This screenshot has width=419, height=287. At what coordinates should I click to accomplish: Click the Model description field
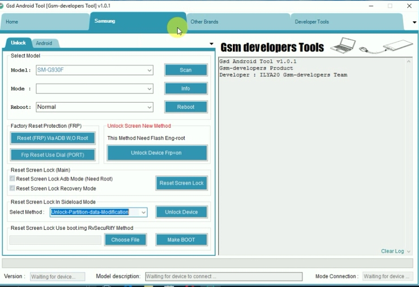224,277
